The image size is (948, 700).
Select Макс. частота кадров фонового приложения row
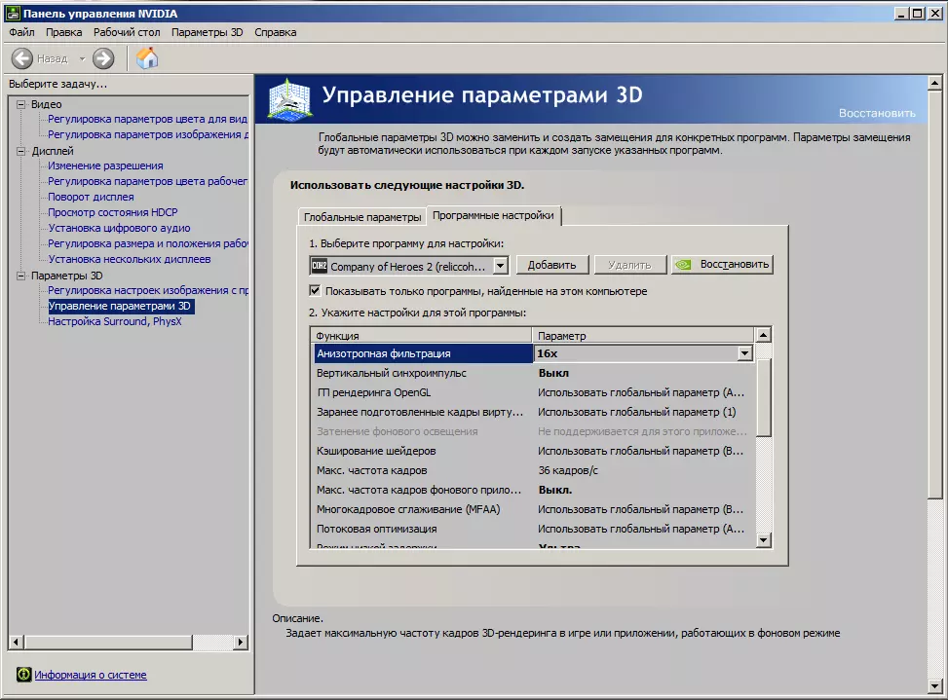pyautogui.click(x=533, y=490)
